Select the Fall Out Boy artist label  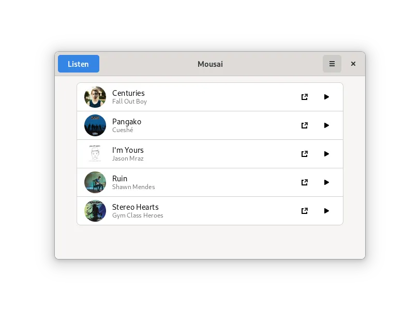coord(129,102)
